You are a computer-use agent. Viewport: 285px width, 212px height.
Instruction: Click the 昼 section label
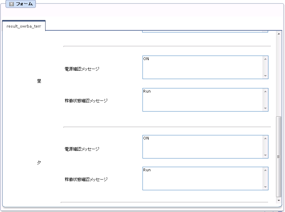pos(39,81)
